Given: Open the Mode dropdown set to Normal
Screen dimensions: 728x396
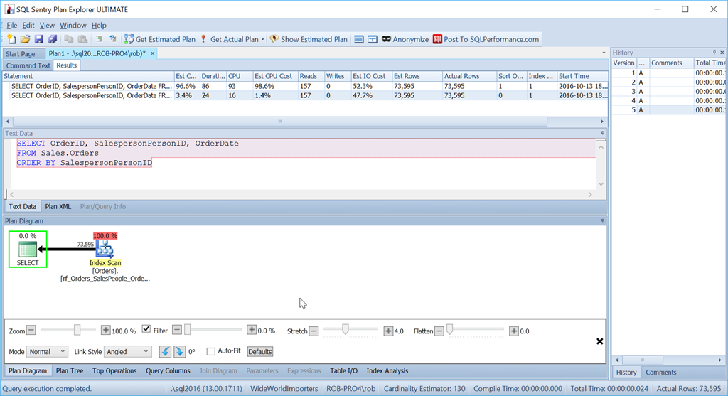Looking at the screenshot, I should [x=47, y=351].
